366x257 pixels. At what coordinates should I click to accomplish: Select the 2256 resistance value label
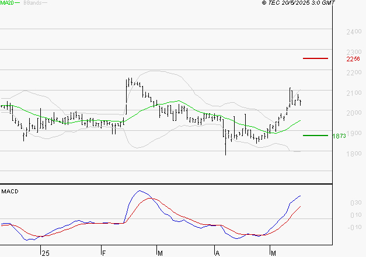353,59
